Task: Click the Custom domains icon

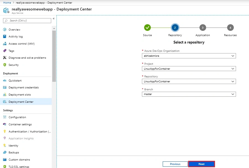Action: click(5, 159)
